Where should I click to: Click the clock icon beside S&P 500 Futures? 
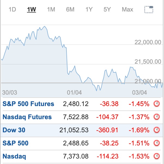[x=157, y=104]
